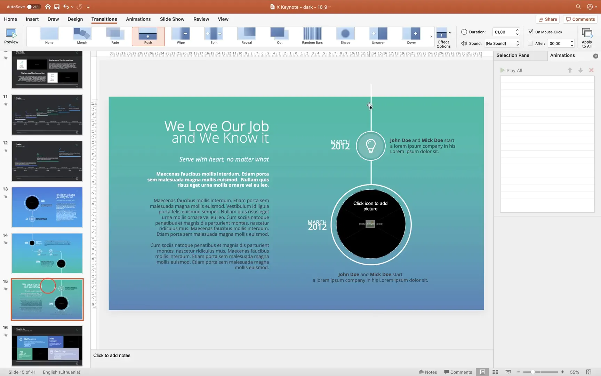The height and width of the screenshot is (376, 601).
Task: Click Apply to All icon
Action: (587, 38)
